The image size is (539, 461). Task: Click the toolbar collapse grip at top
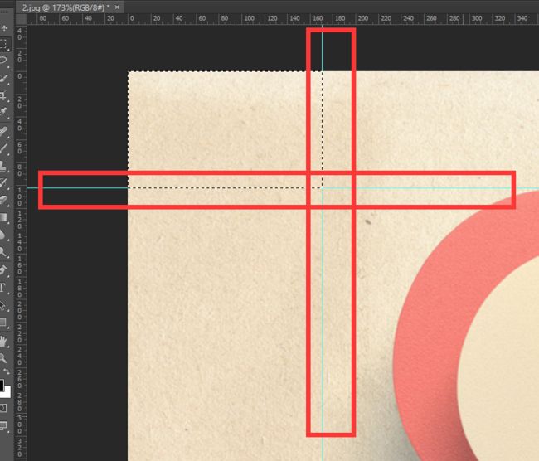[x=4, y=12]
